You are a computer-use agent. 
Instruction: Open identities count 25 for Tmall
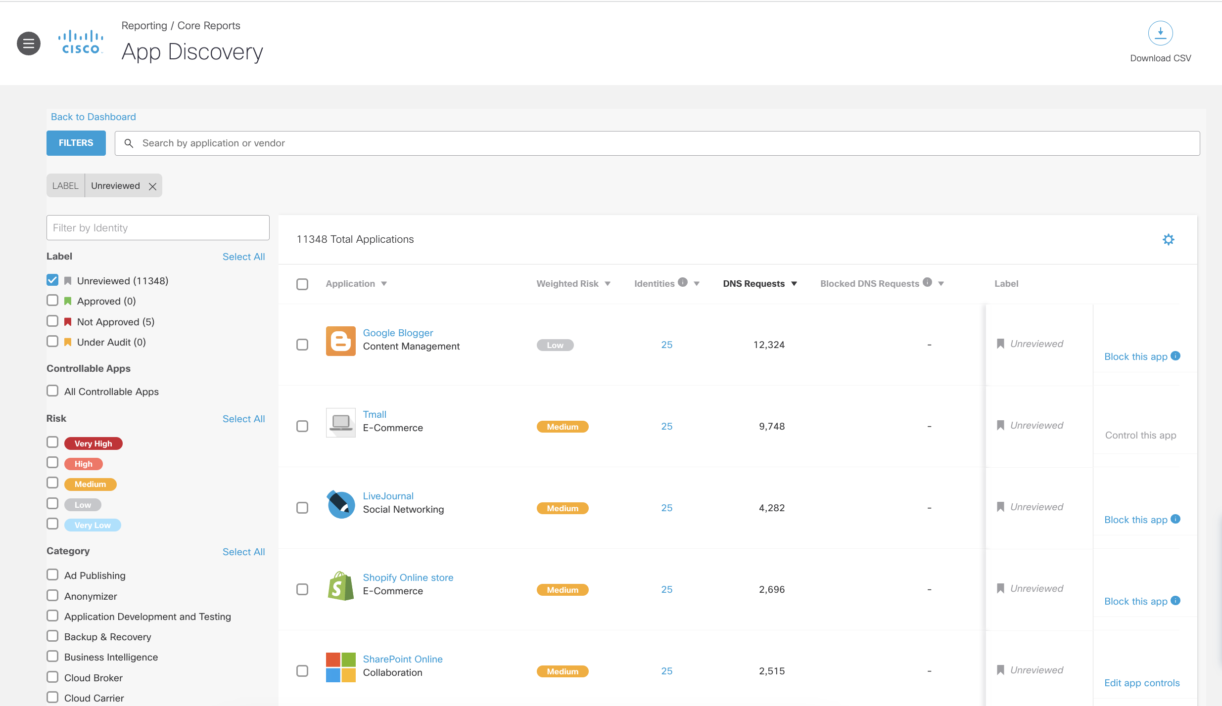click(667, 426)
